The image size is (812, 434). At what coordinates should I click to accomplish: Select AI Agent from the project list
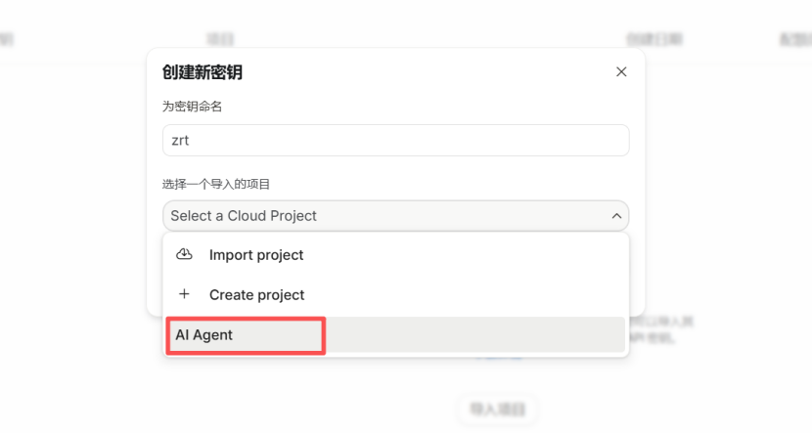point(204,335)
